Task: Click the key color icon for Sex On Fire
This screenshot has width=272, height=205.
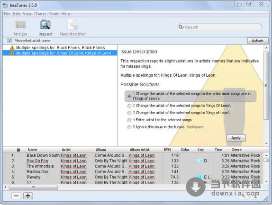Action: point(199,160)
